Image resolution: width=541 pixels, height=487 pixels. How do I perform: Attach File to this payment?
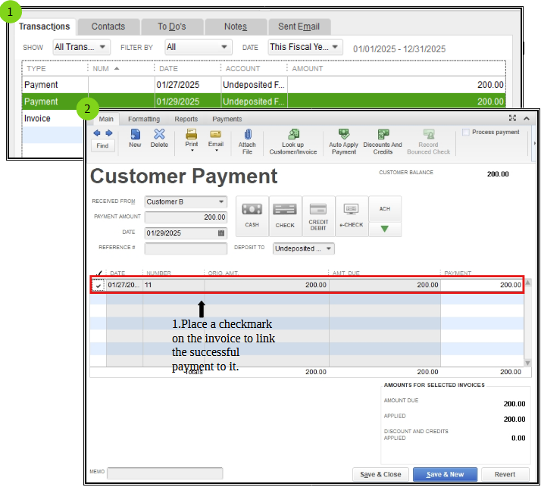[x=247, y=142]
